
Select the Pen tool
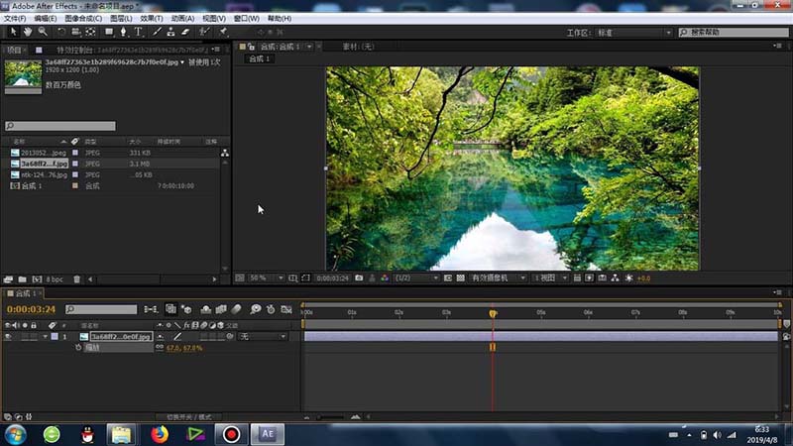pos(123,32)
